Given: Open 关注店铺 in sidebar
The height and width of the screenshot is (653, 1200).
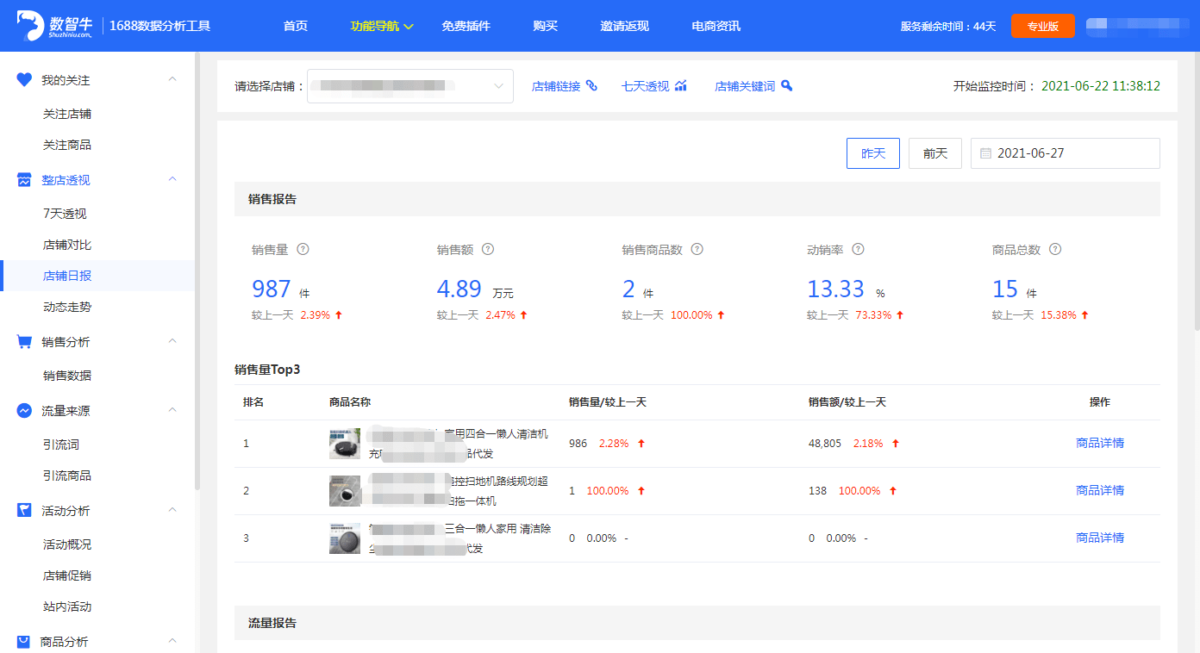Looking at the screenshot, I should click(67, 114).
